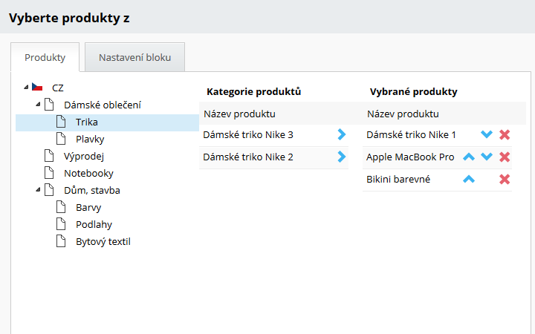Select the Trika category

pos(87,122)
